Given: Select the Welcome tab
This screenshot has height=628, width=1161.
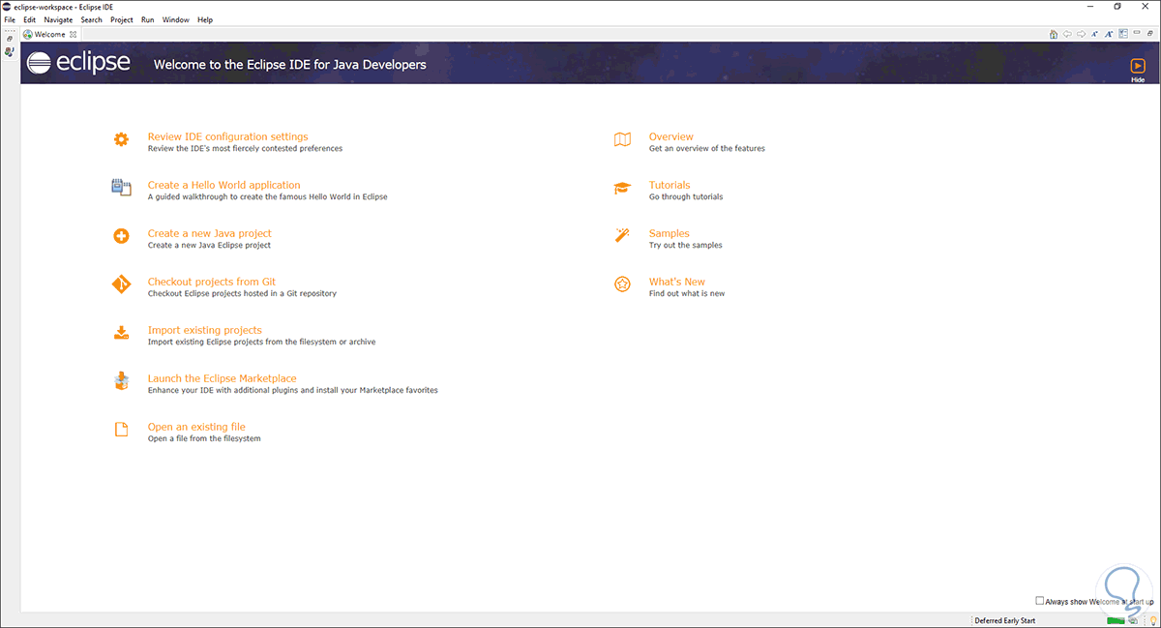Looking at the screenshot, I should (49, 34).
